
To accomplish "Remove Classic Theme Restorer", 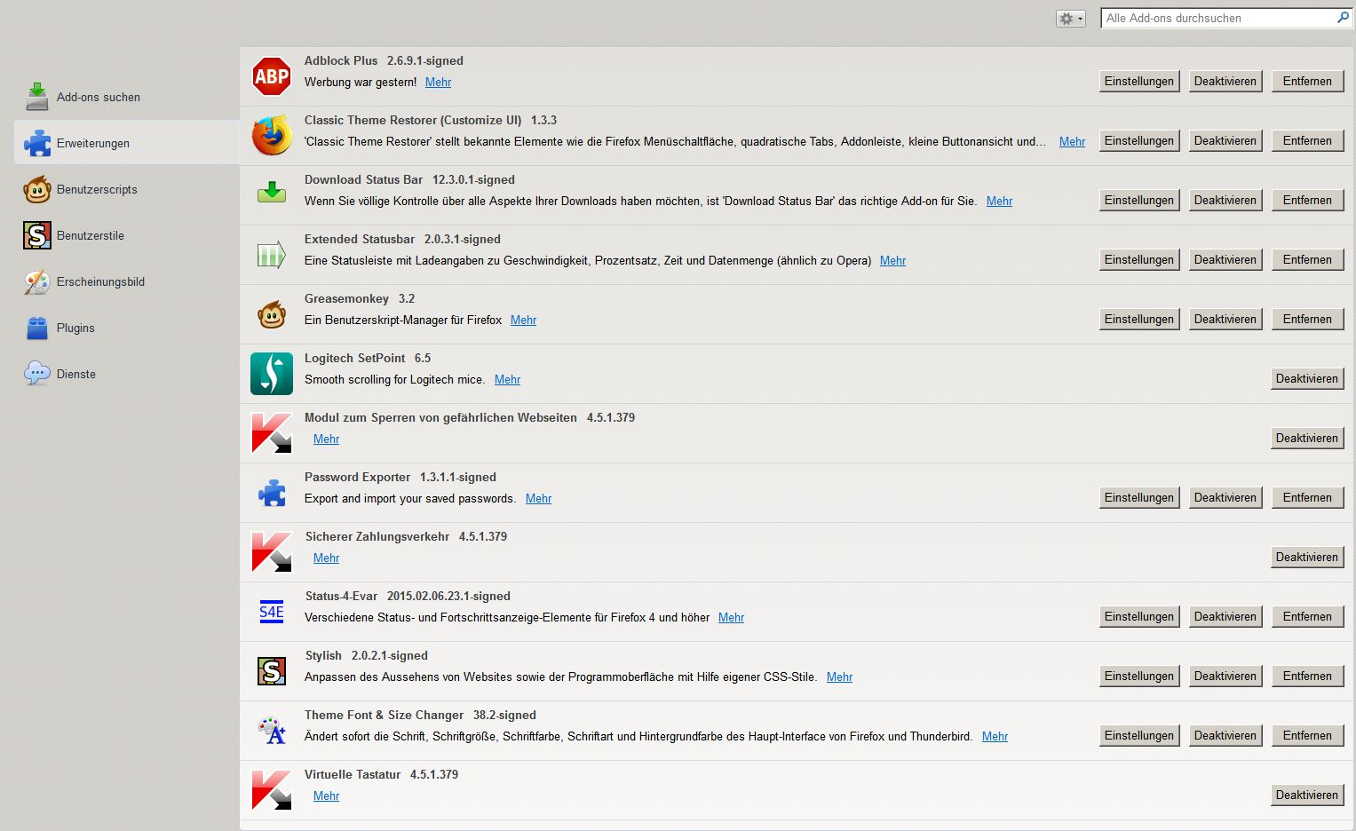I will coord(1307,140).
